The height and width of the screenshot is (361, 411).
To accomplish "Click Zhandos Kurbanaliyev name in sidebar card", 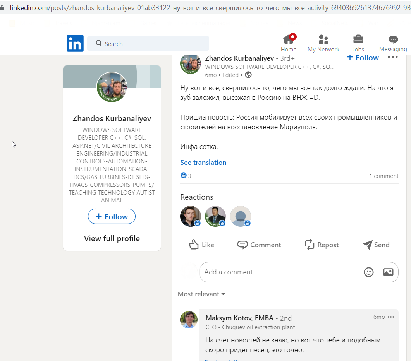I will point(112,118).
